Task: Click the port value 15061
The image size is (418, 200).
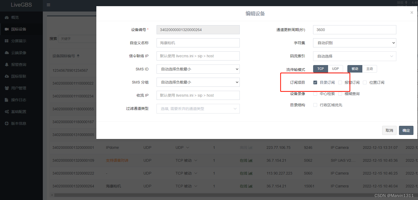Action: pos(309,186)
